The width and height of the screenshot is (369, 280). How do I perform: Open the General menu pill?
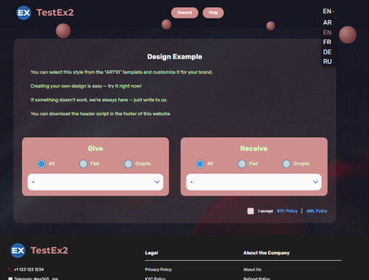click(184, 13)
